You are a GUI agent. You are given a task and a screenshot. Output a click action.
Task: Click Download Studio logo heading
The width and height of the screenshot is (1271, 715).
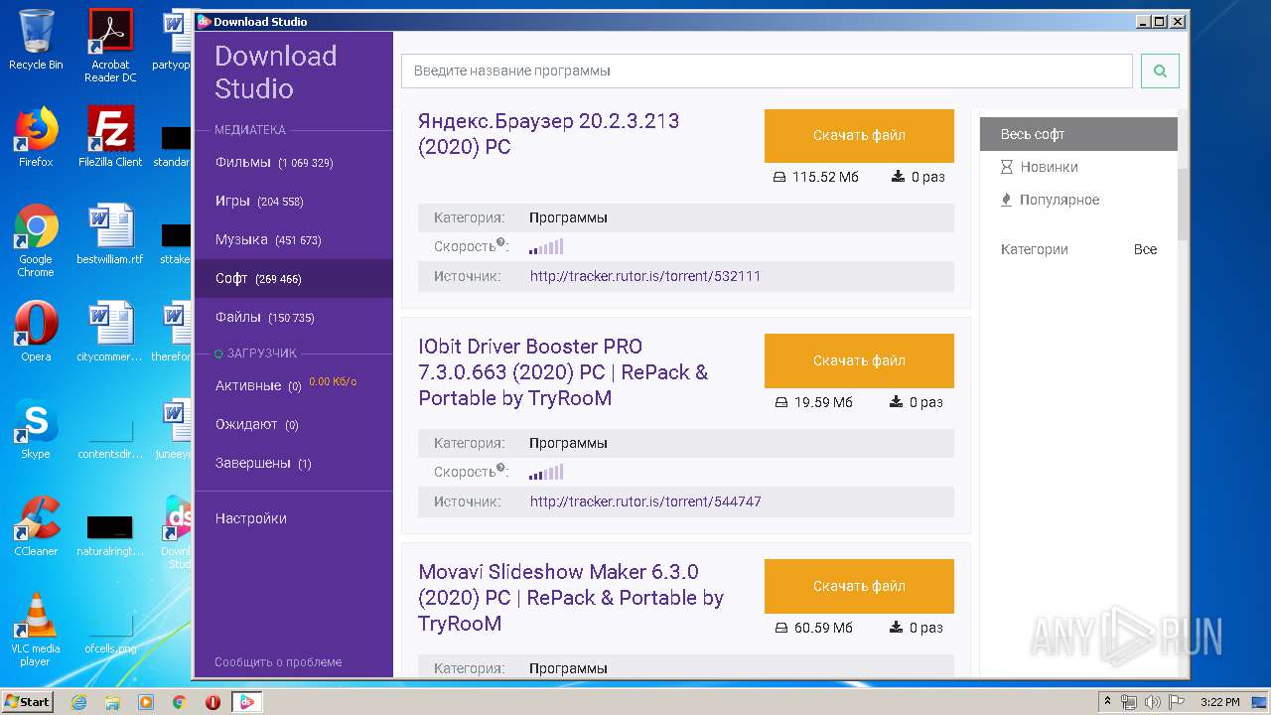(276, 71)
